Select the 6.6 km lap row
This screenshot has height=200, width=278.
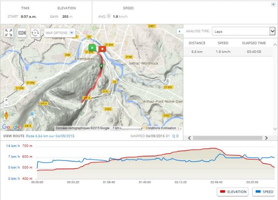click(228, 52)
